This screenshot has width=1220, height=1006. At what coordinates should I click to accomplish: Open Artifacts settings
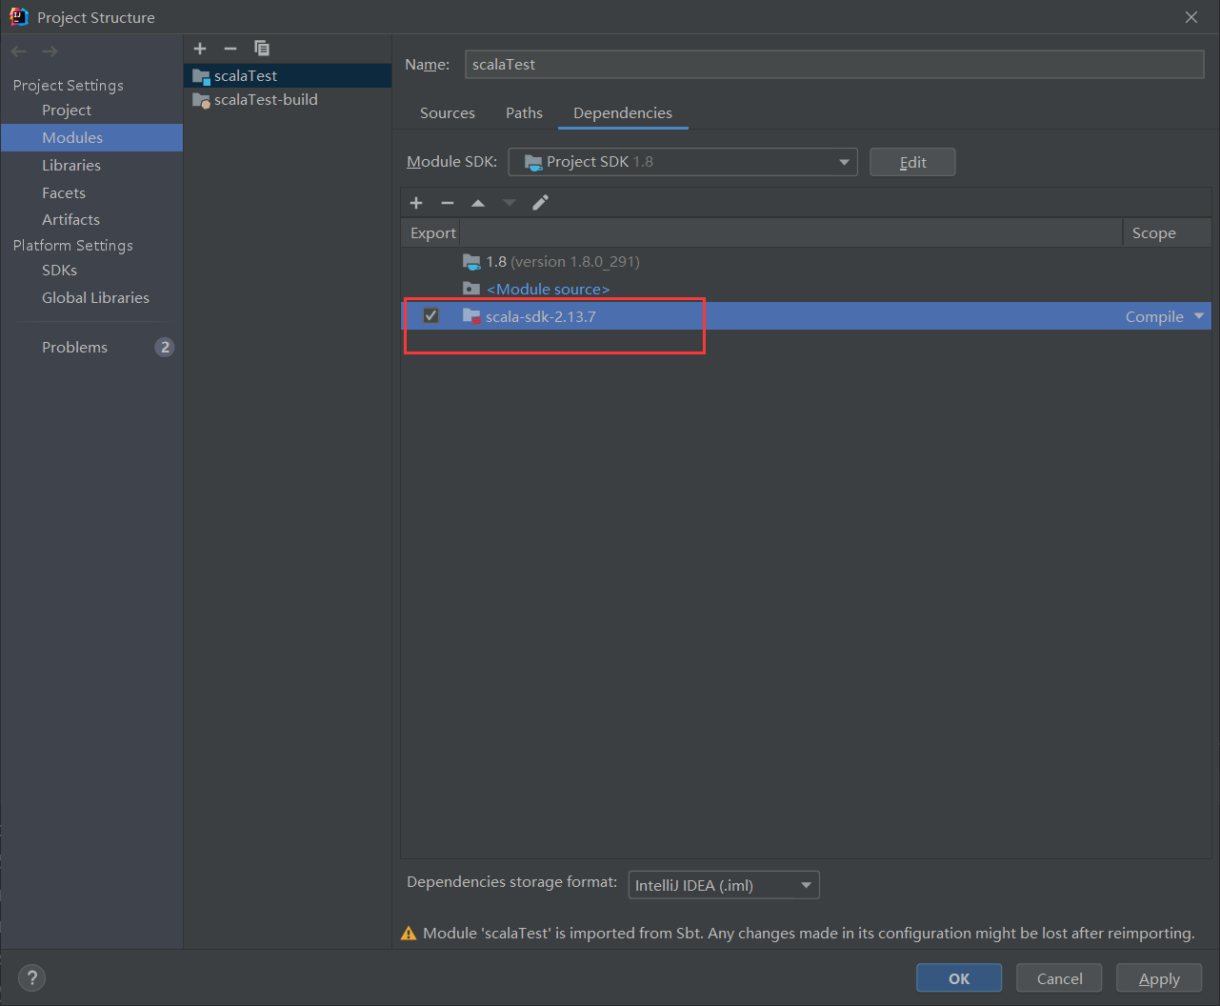pyautogui.click(x=70, y=219)
